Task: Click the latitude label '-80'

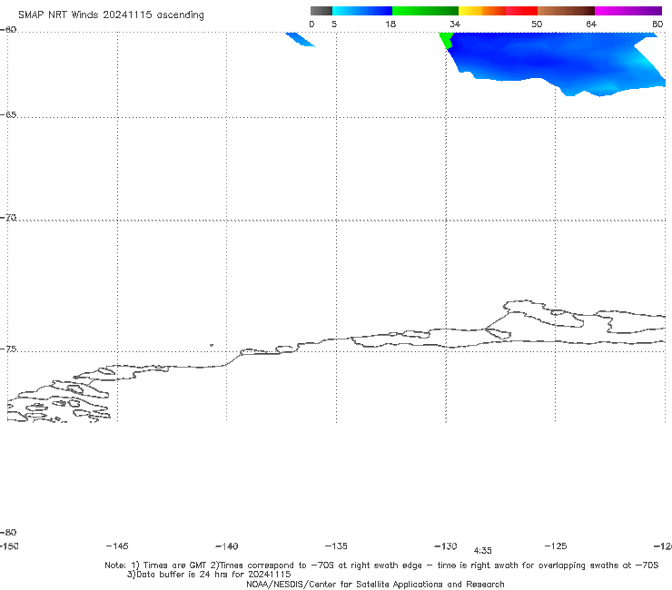Action: tap(8, 532)
